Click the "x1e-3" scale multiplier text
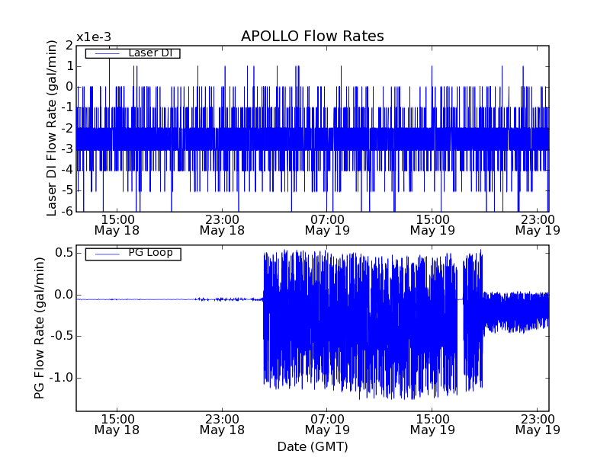The height and width of the screenshot is (457, 610). tap(93, 37)
